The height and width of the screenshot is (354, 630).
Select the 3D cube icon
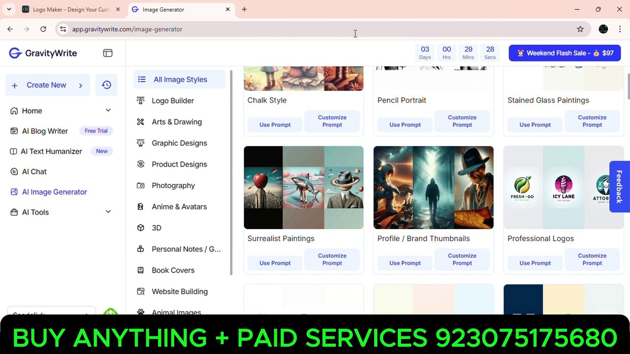tap(141, 228)
